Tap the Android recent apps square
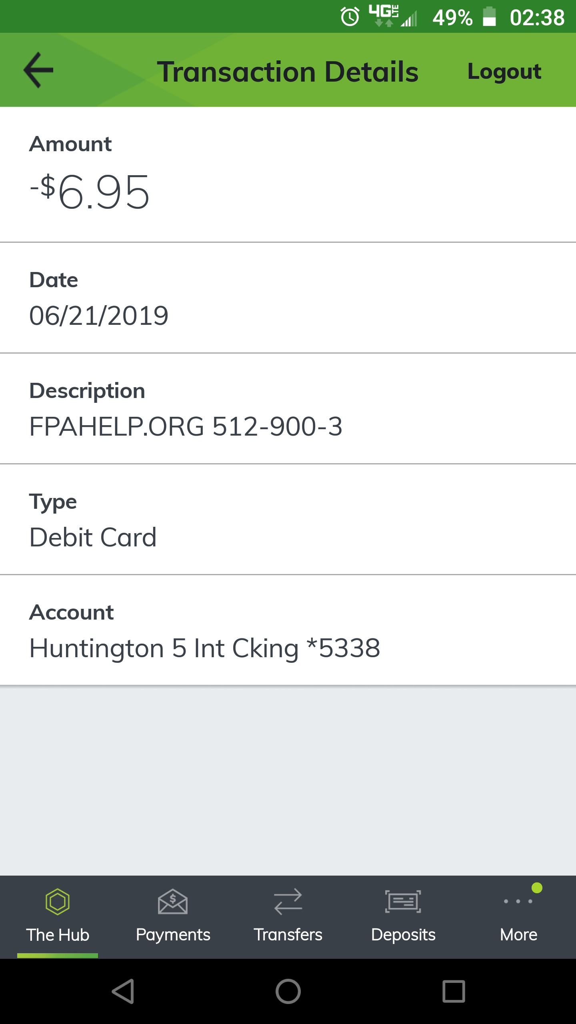576x1024 pixels. tap(454, 991)
